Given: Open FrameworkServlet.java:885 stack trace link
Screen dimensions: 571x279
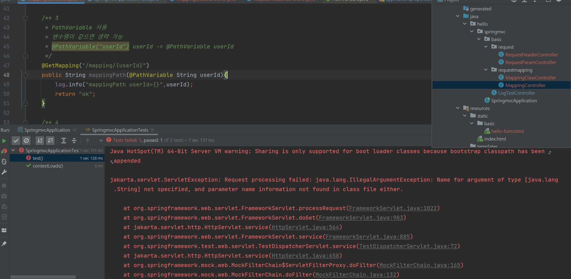Looking at the screenshot, I should coord(368,237).
